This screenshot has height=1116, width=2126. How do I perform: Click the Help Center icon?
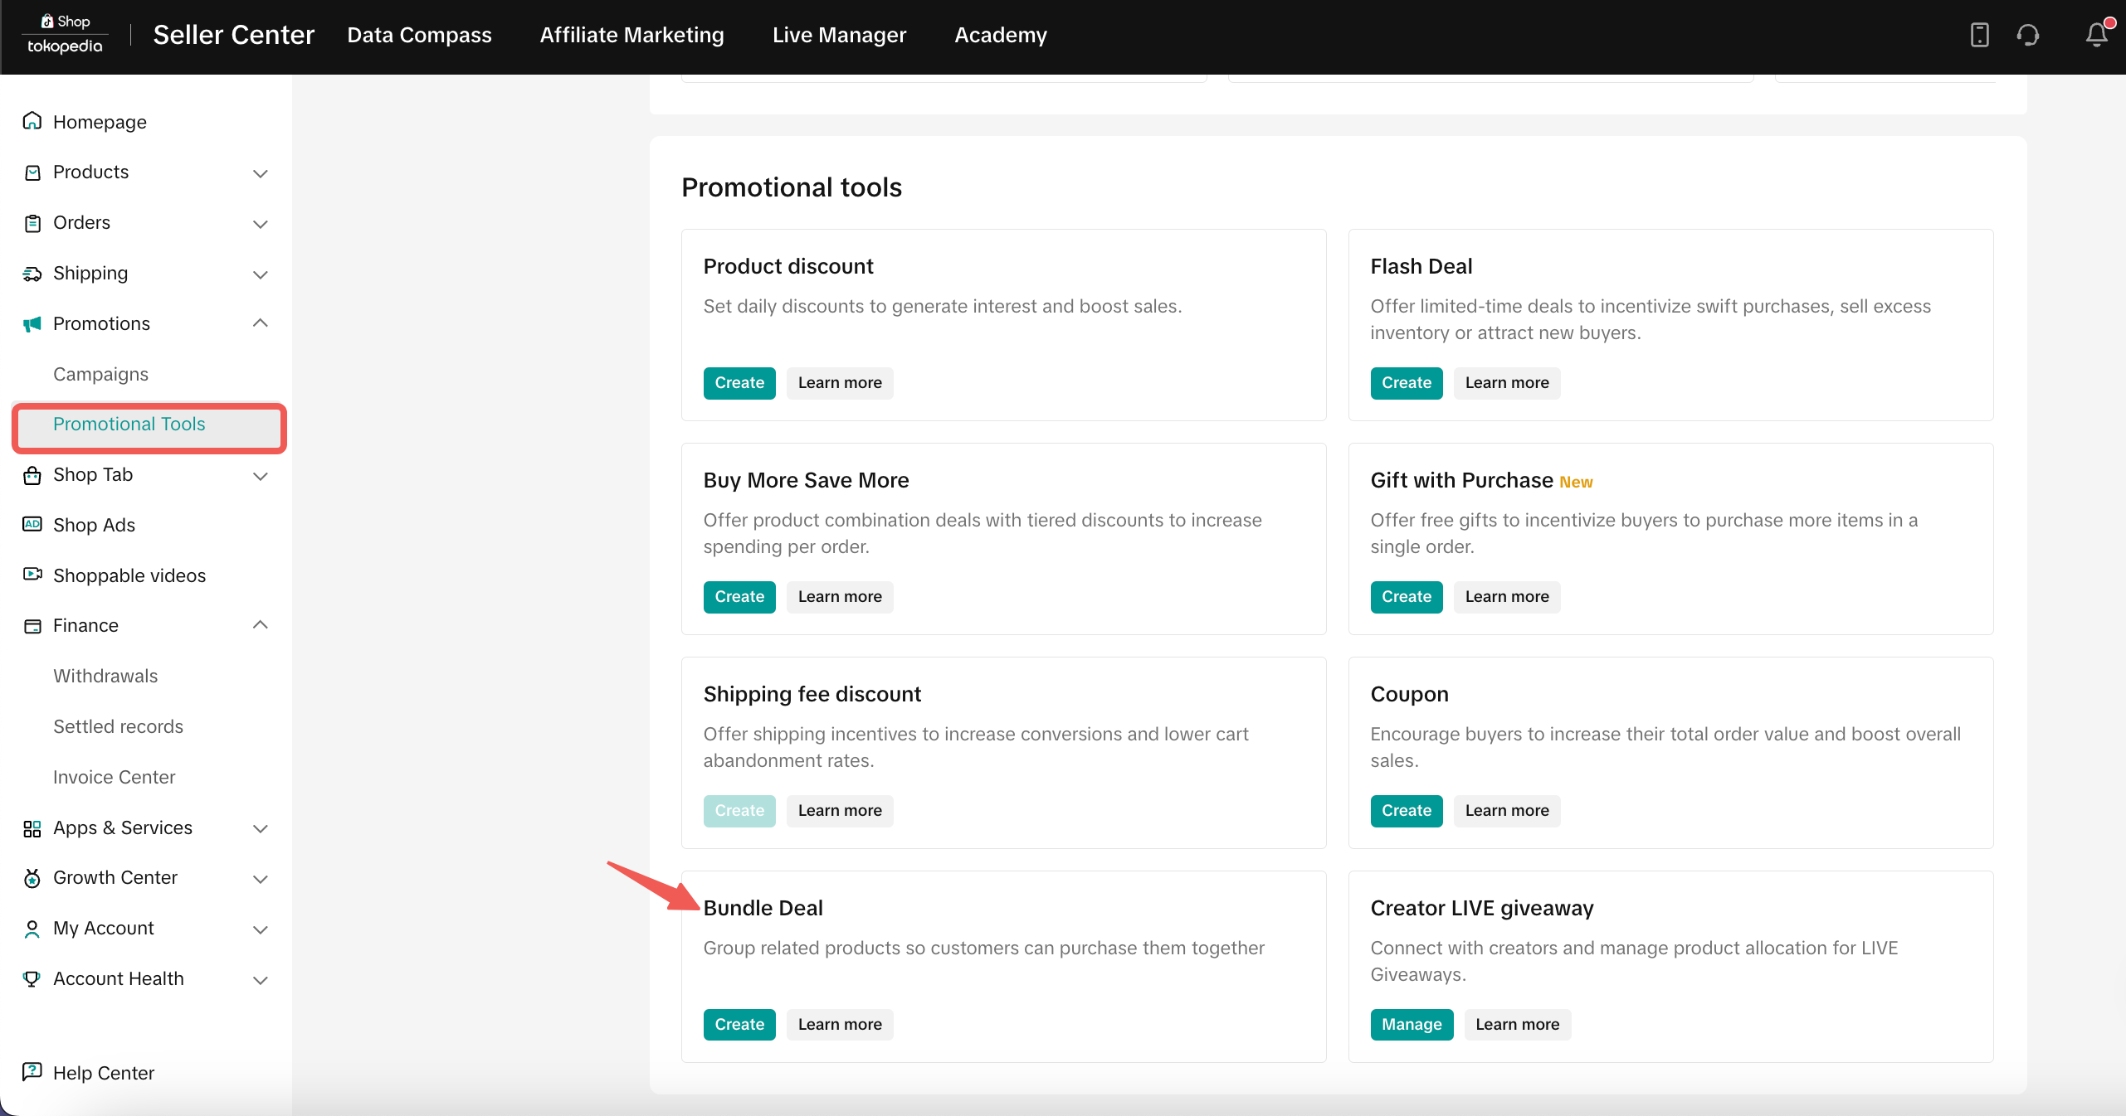32,1072
